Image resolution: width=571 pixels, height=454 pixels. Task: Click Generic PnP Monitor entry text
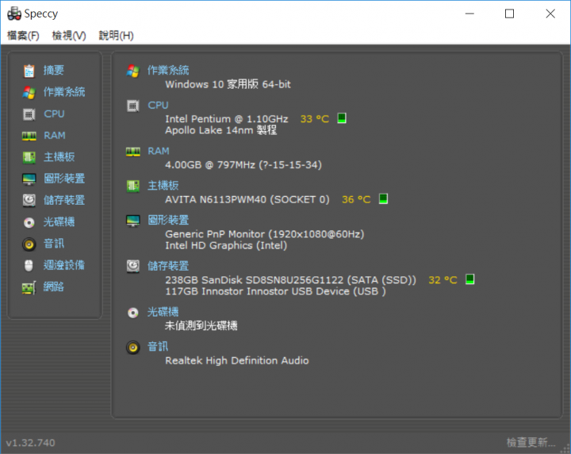pyautogui.click(x=265, y=234)
